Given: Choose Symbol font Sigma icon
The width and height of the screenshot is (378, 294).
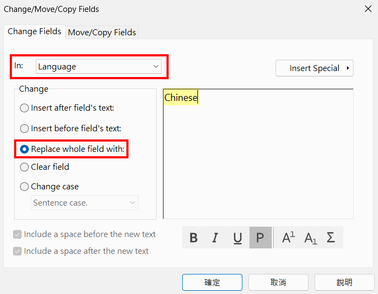Looking at the screenshot, I should pos(331,238).
